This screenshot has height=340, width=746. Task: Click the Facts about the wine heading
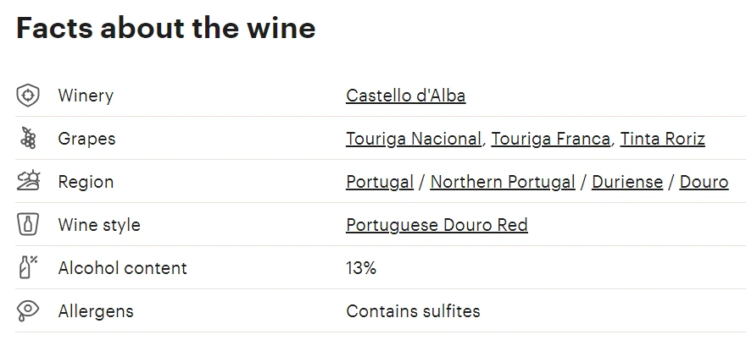(x=166, y=28)
